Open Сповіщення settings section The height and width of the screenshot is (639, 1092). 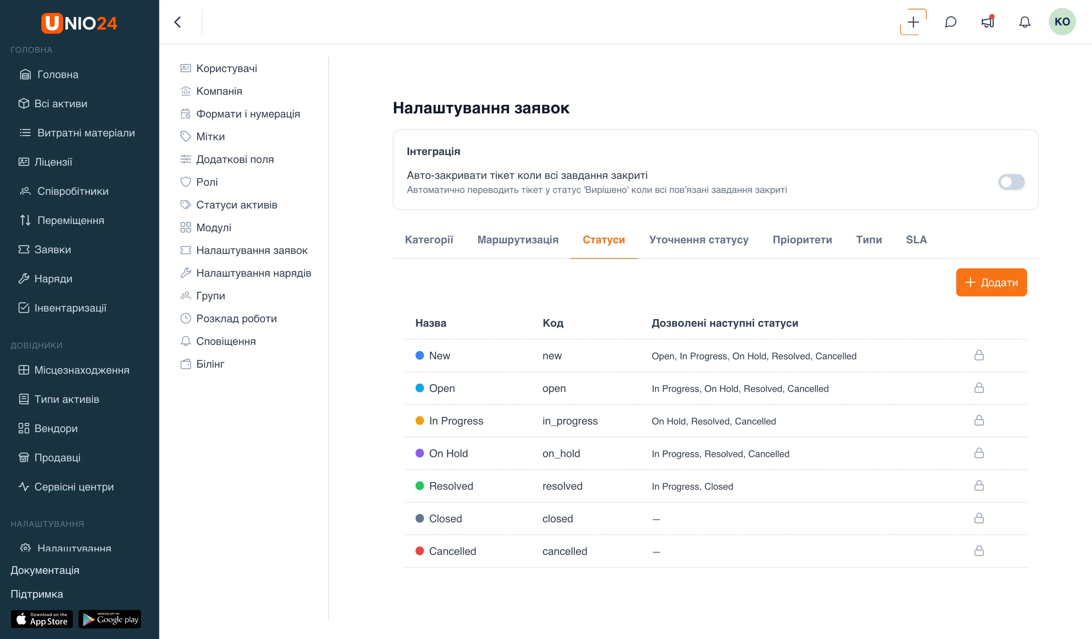[218, 341]
